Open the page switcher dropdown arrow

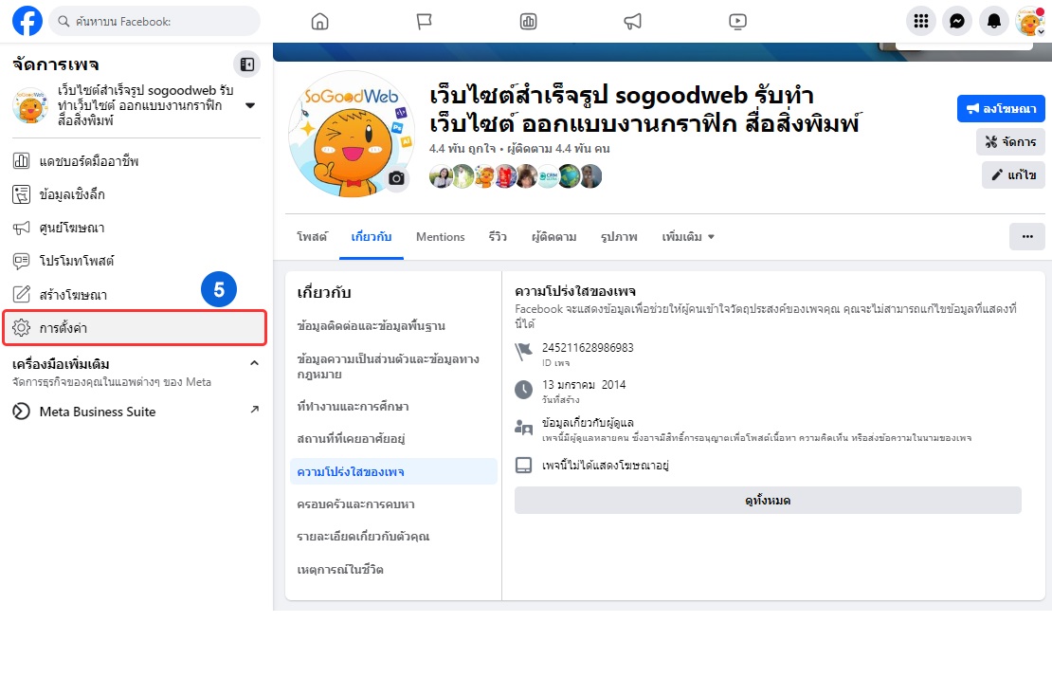250,105
